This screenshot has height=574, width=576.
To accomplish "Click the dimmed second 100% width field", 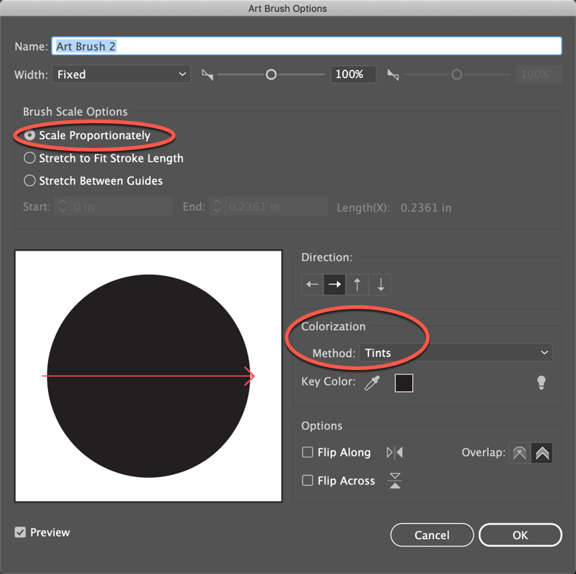I will (539, 74).
